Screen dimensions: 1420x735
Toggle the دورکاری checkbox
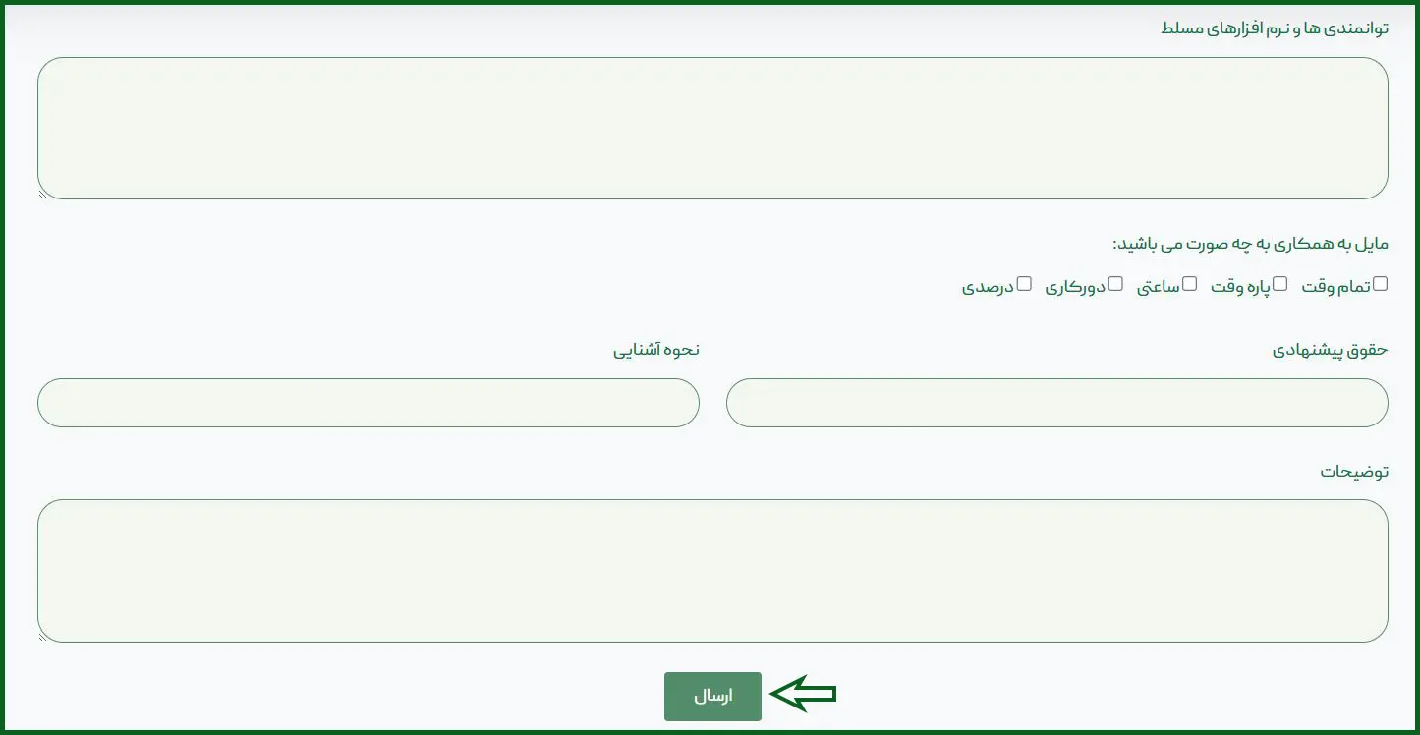coord(1114,284)
